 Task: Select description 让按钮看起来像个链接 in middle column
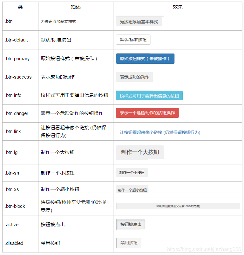74,131
